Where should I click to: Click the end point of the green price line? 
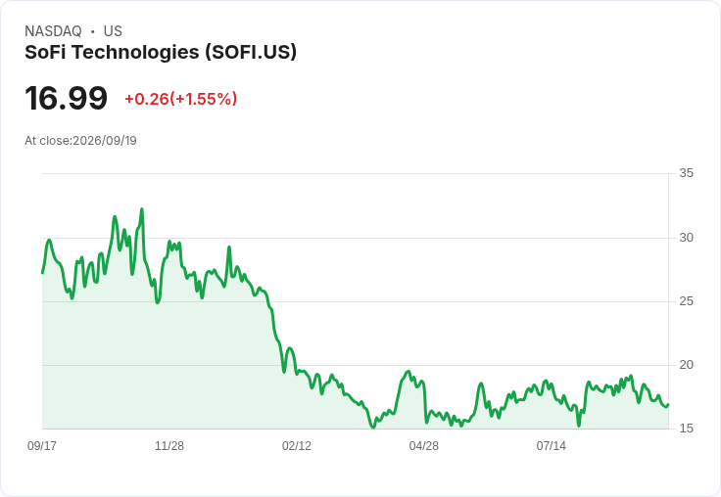668,405
